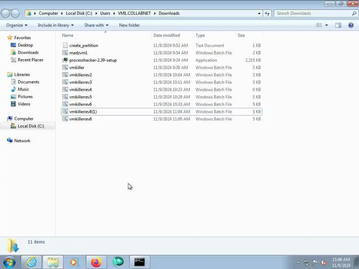The image size is (359, 269).
Task: Select Computer in the navigation pane
Action: [24, 119]
